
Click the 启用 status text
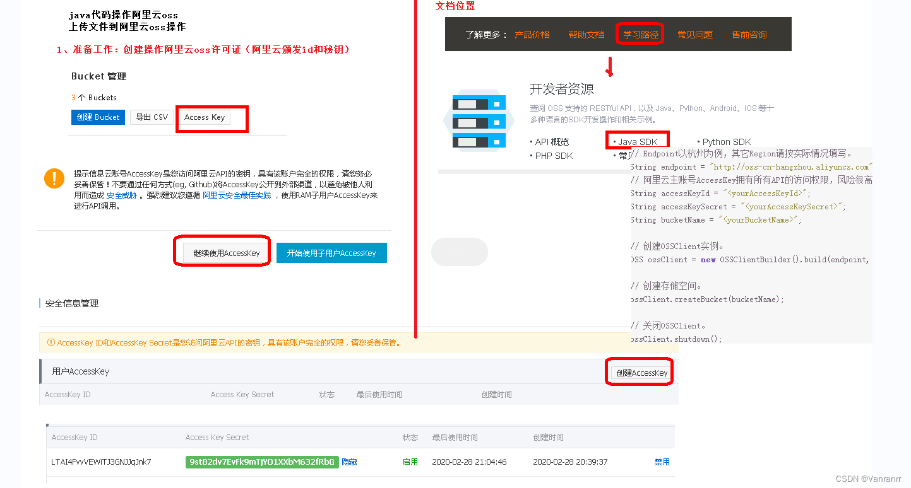coord(410,462)
